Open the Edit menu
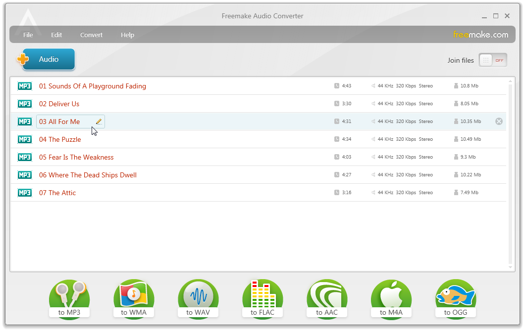This screenshot has width=525, height=331. point(56,35)
